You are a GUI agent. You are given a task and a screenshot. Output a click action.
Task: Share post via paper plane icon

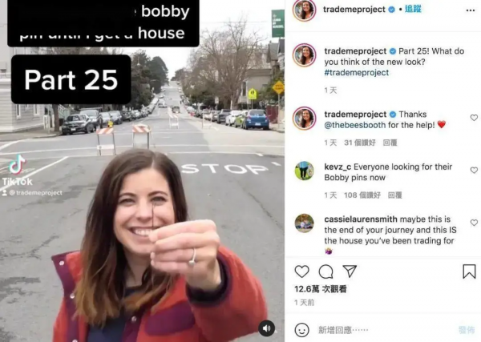pyautogui.click(x=350, y=272)
